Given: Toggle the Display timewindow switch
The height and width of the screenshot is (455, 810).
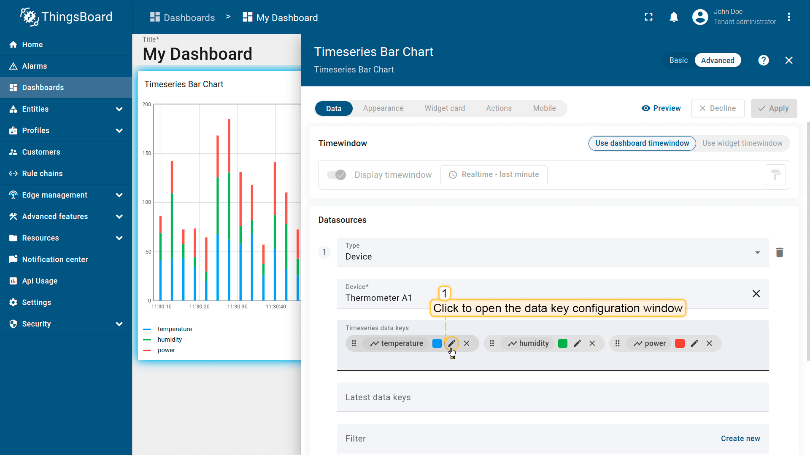Looking at the screenshot, I should click(x=337, y=175).
